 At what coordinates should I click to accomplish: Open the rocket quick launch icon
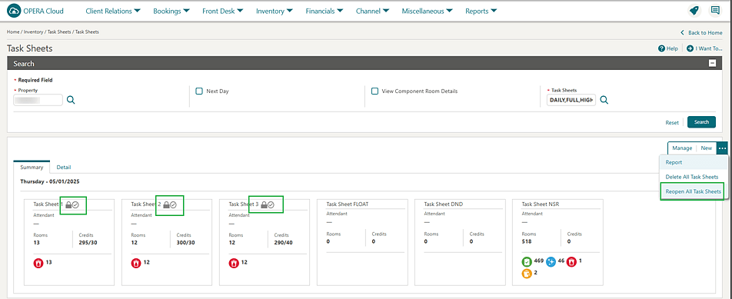pyautogui.click(x=694, y=11)
